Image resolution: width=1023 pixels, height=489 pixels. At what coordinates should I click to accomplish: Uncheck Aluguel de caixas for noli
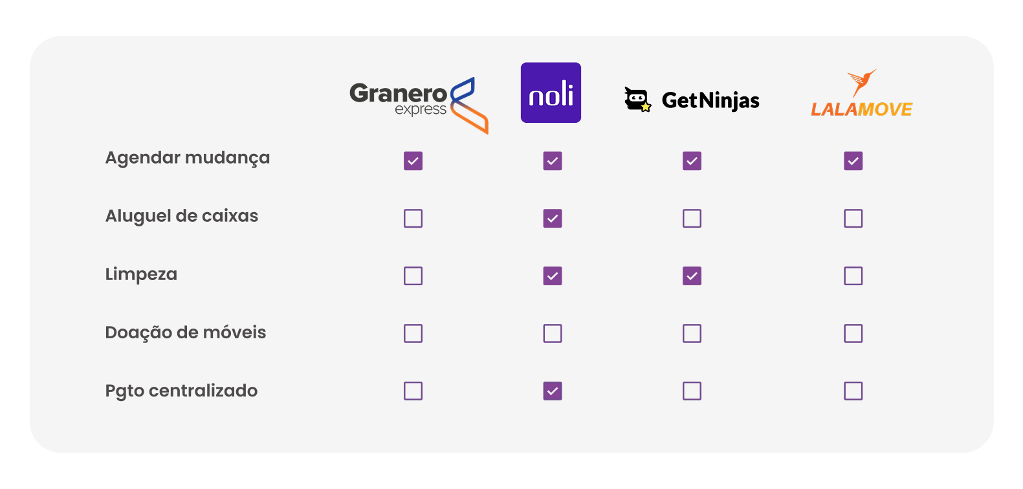click(x=553, y=219)
